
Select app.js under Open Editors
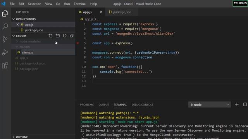point(43,25)
